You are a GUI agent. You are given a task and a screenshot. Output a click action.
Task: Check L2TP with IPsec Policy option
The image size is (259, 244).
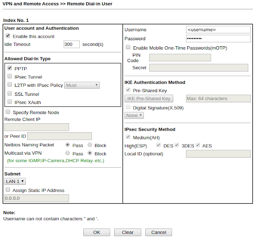coord(10,84)
